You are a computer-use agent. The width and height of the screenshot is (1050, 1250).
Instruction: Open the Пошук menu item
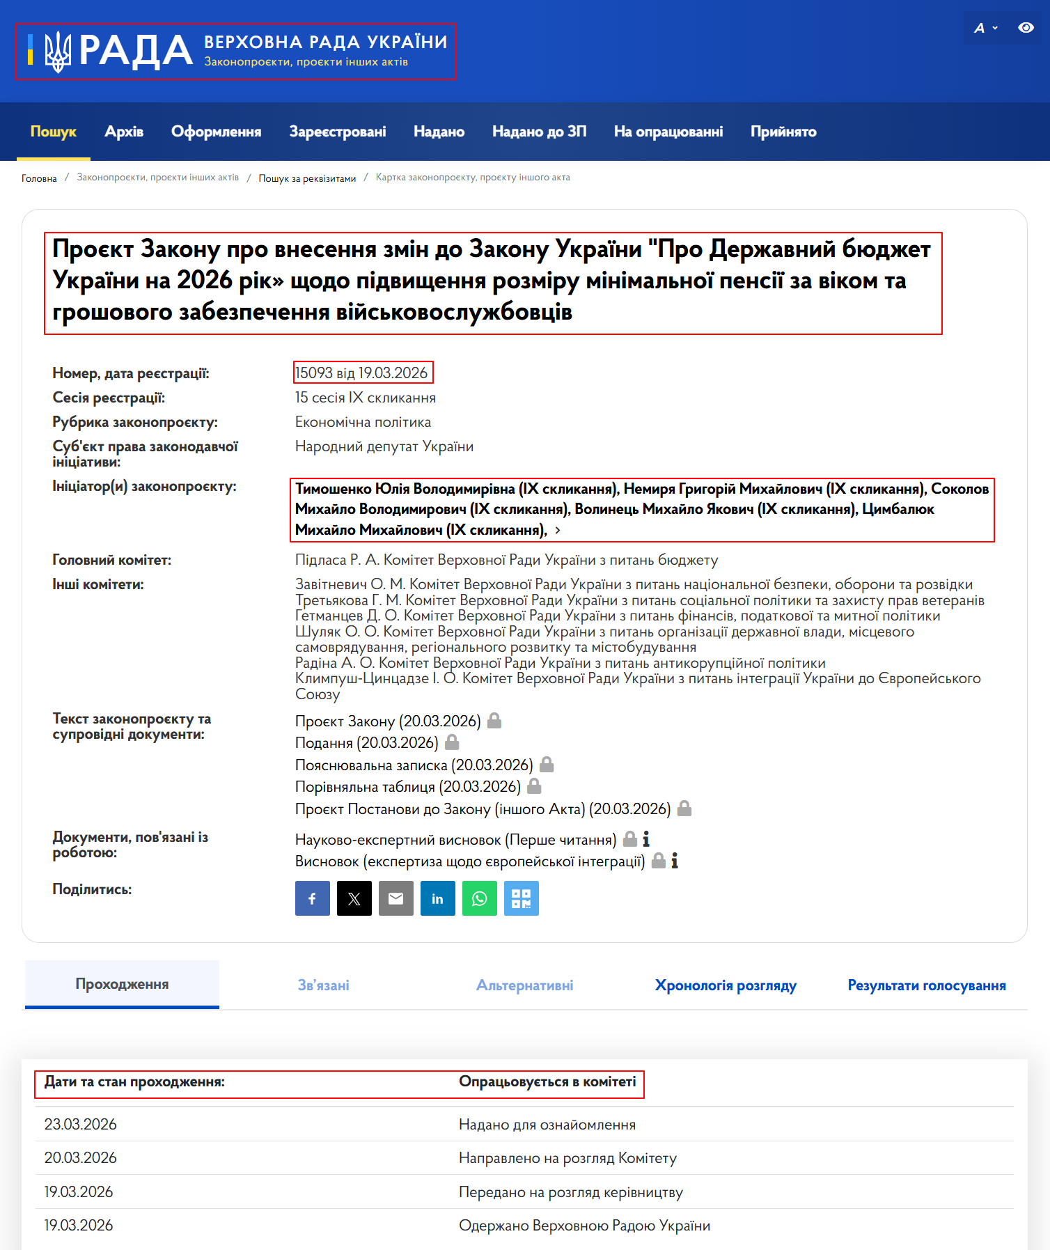click(54, 132)
